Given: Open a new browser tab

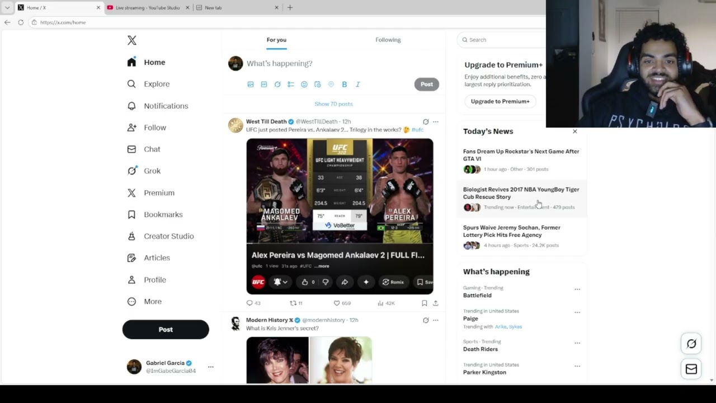Looking at the screenshot, I should coord(290,8).
